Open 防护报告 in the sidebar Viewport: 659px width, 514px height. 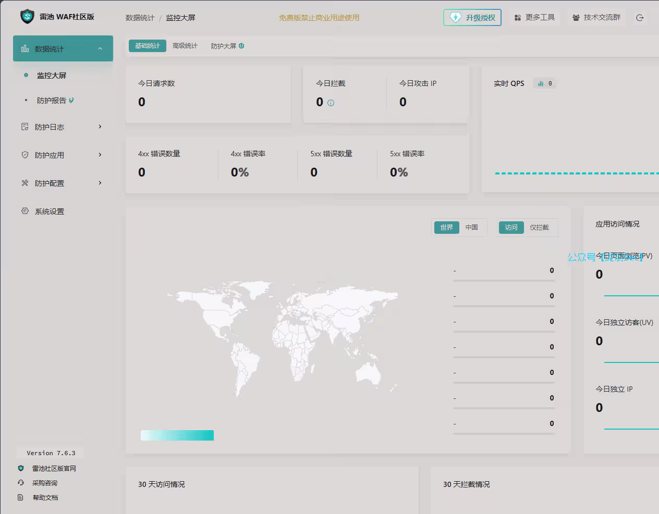(52, 101)
